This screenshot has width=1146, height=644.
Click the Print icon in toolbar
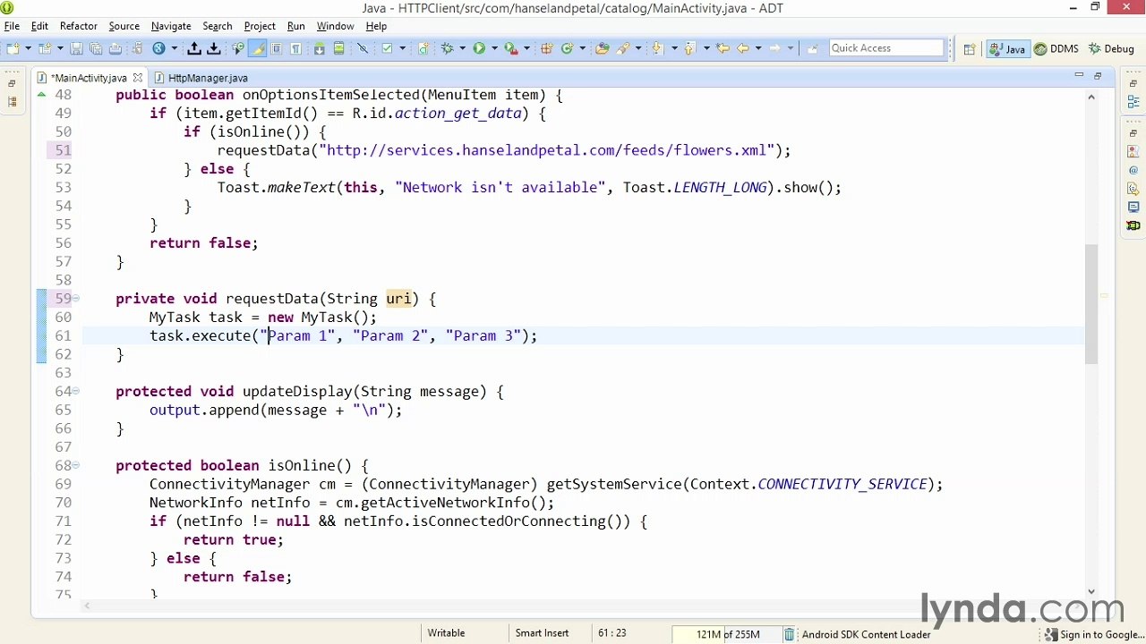pos(115,48)
